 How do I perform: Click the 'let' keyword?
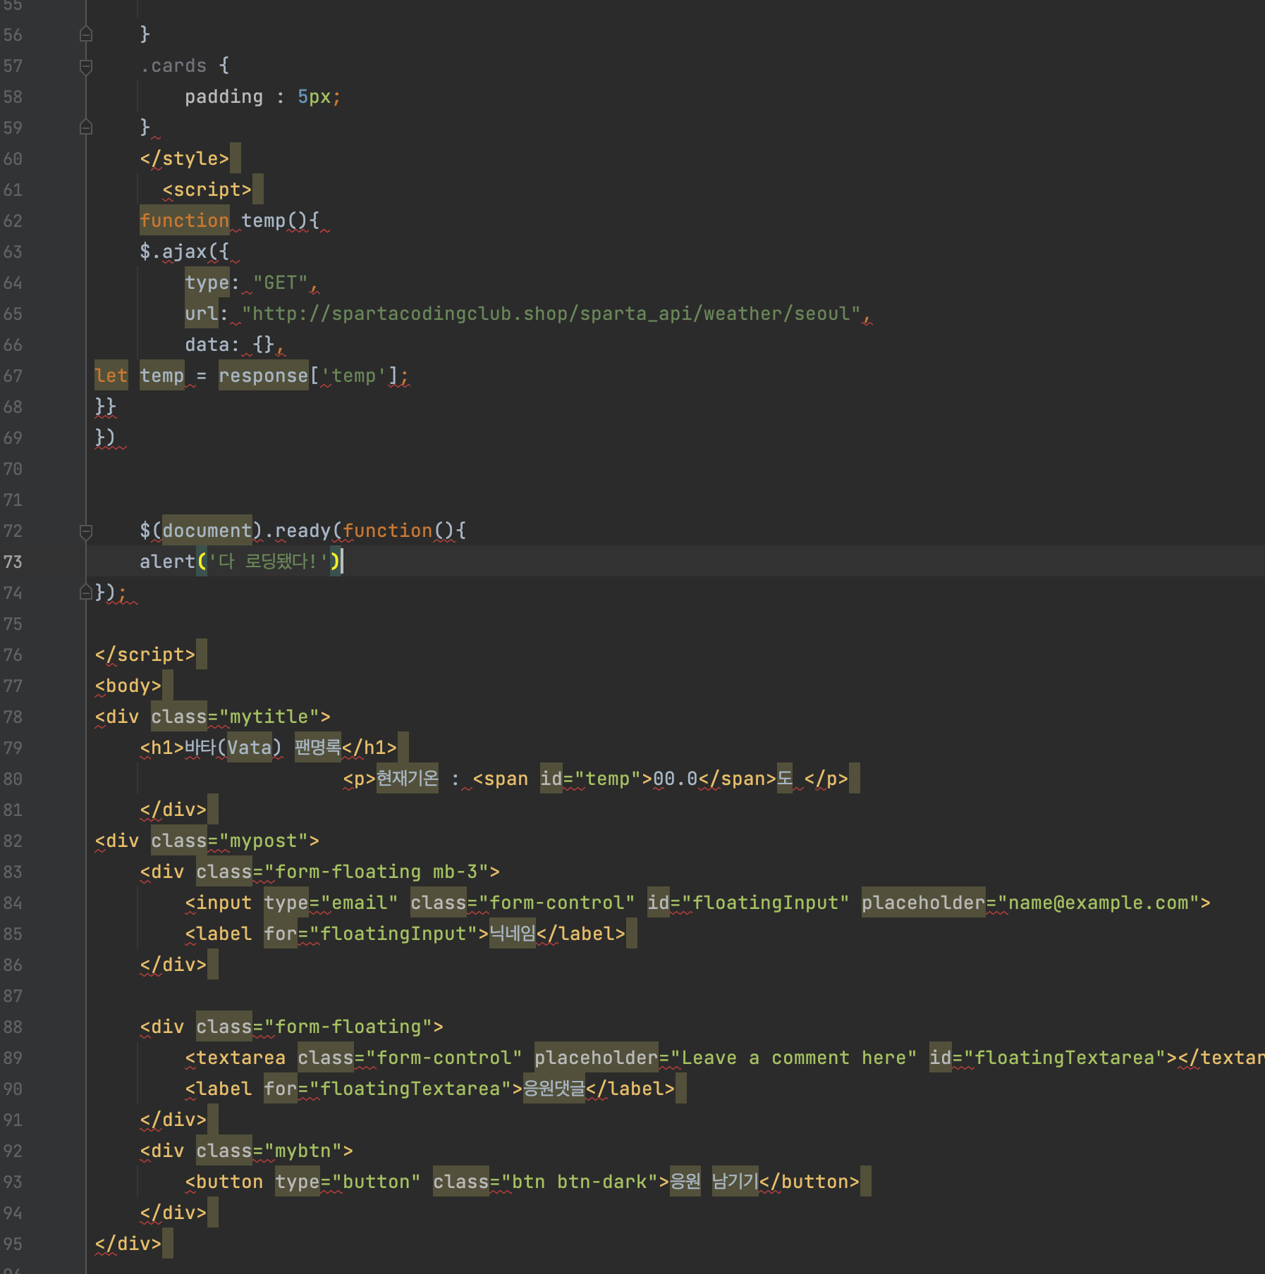[x=111, y=376]
